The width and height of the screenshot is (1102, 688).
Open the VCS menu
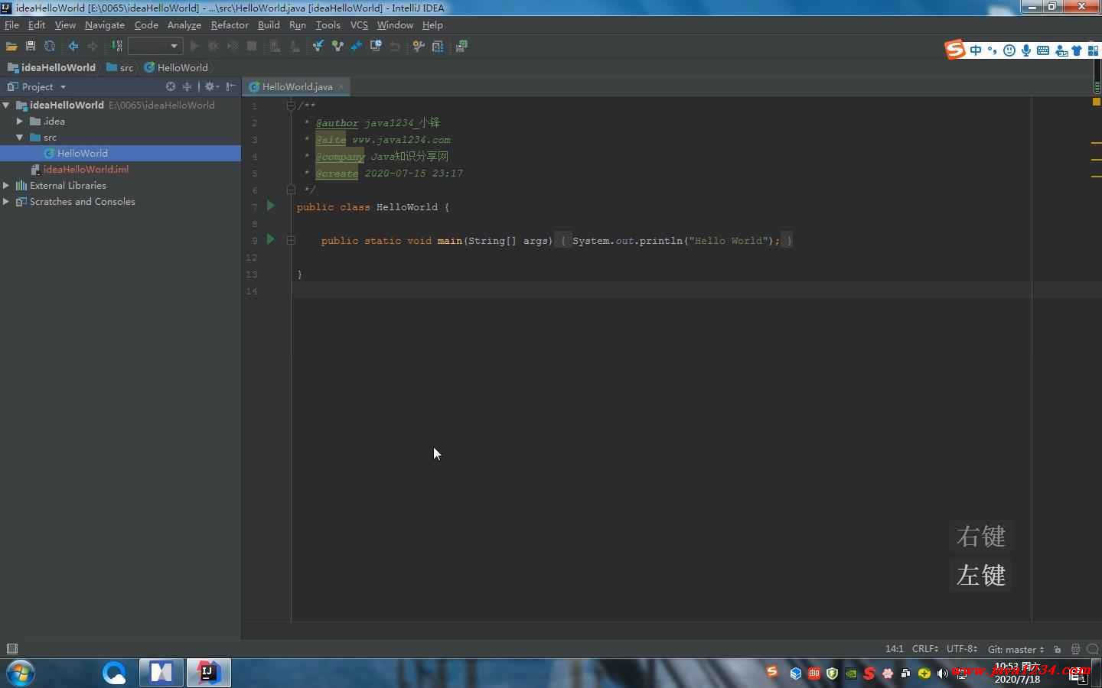(359, 25)
